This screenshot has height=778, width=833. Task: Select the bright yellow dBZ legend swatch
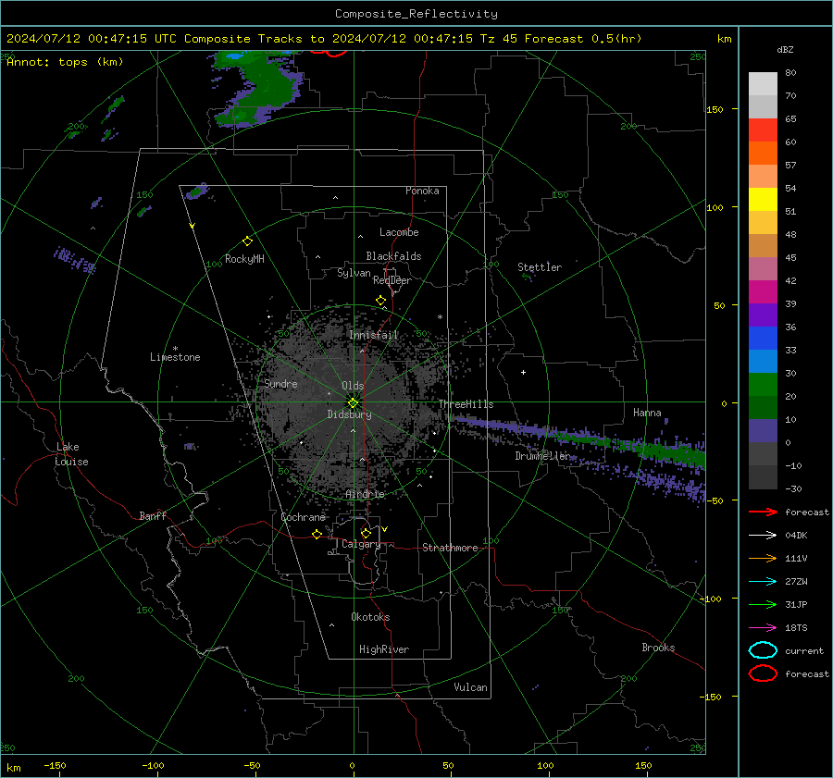763,199
